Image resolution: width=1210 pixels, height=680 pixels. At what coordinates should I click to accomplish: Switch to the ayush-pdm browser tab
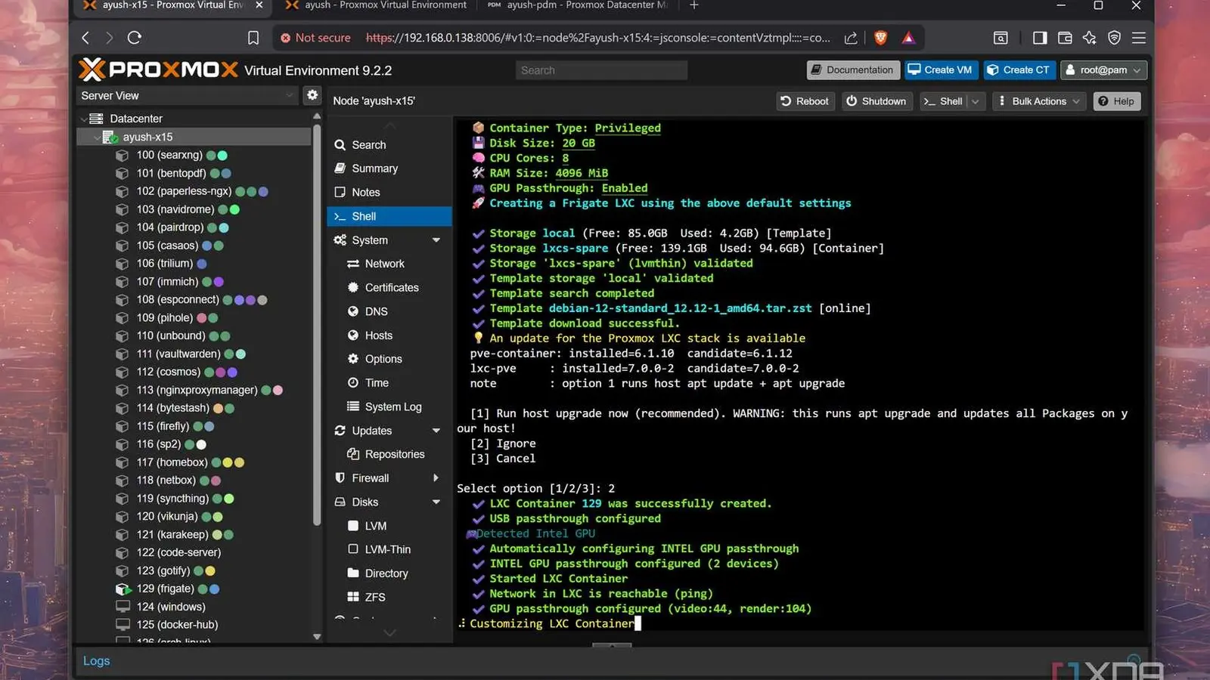pyautogui.click(x=578, y=5)
